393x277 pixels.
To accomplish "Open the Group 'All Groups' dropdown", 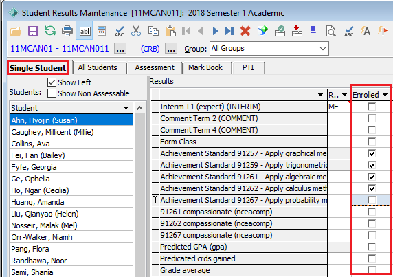I will point(323,49).
